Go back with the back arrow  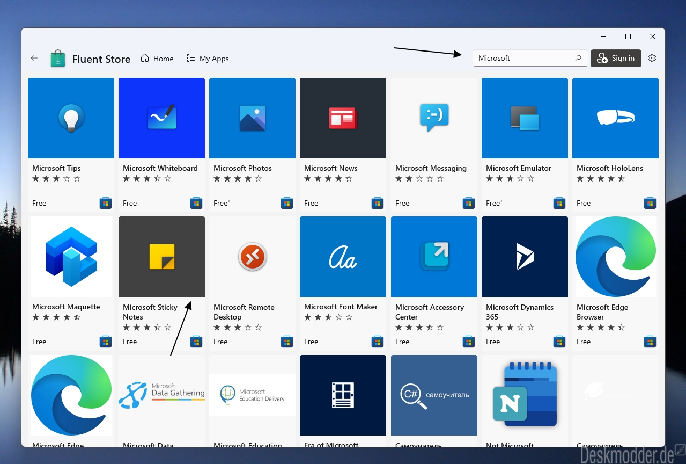(34, 58)
